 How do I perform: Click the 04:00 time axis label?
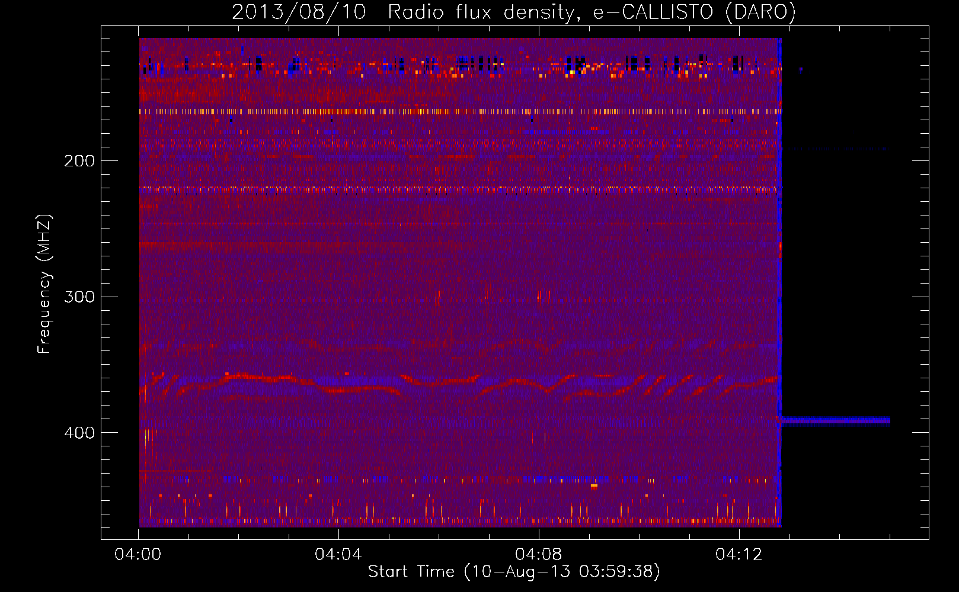[x=138, y=554]
